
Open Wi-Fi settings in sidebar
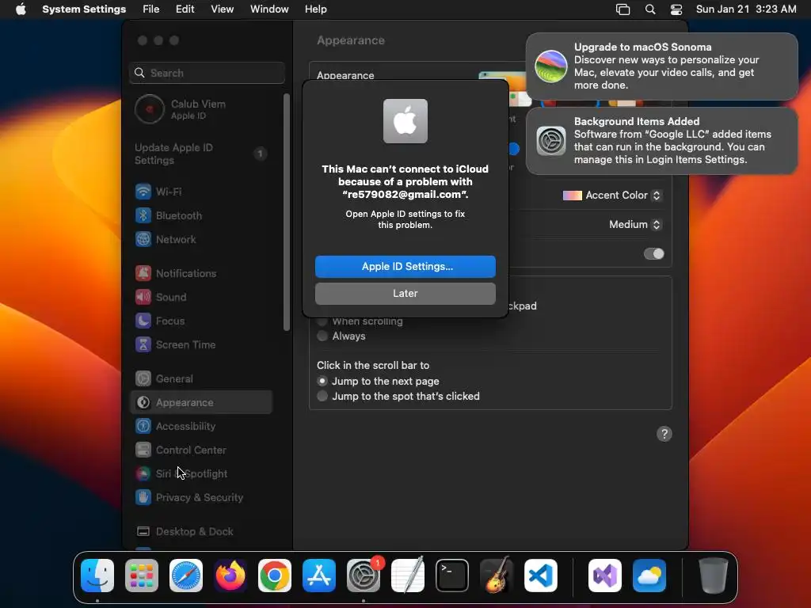tap(200, 192)
